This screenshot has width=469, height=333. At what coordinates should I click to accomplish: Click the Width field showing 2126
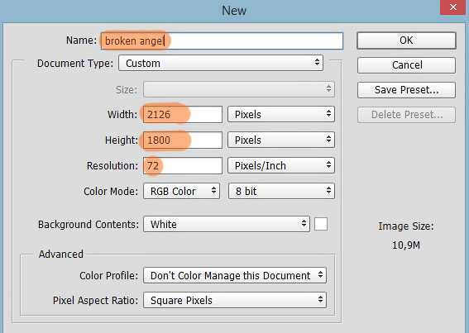183,115
